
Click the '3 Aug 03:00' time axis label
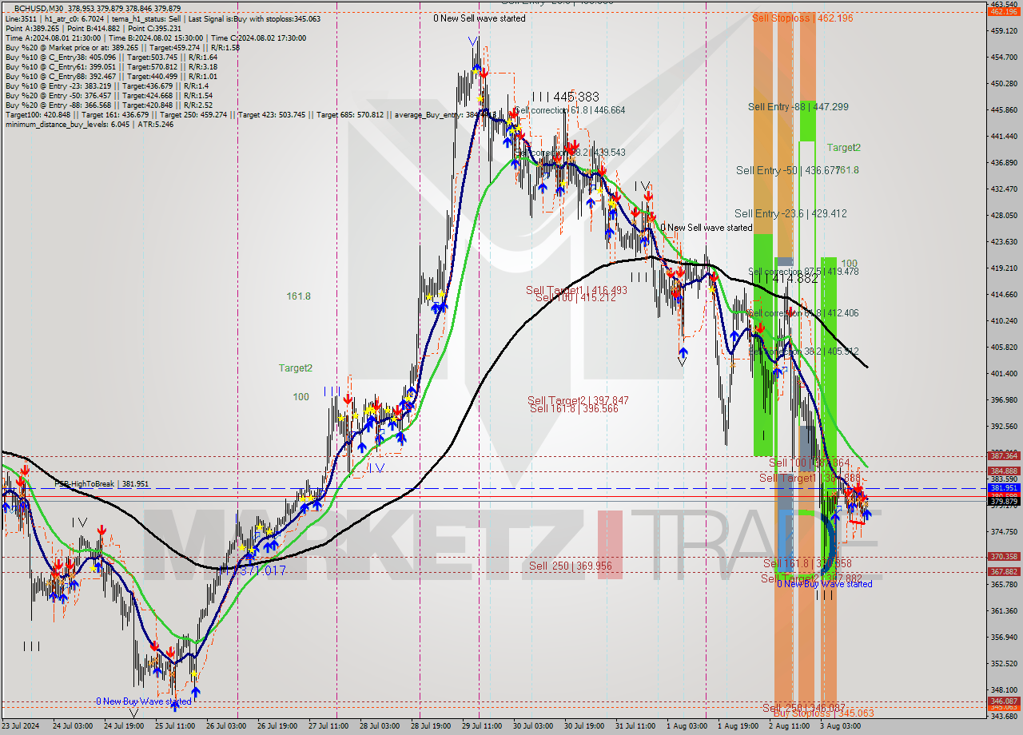pyautogui.click(x=841, y=726)
